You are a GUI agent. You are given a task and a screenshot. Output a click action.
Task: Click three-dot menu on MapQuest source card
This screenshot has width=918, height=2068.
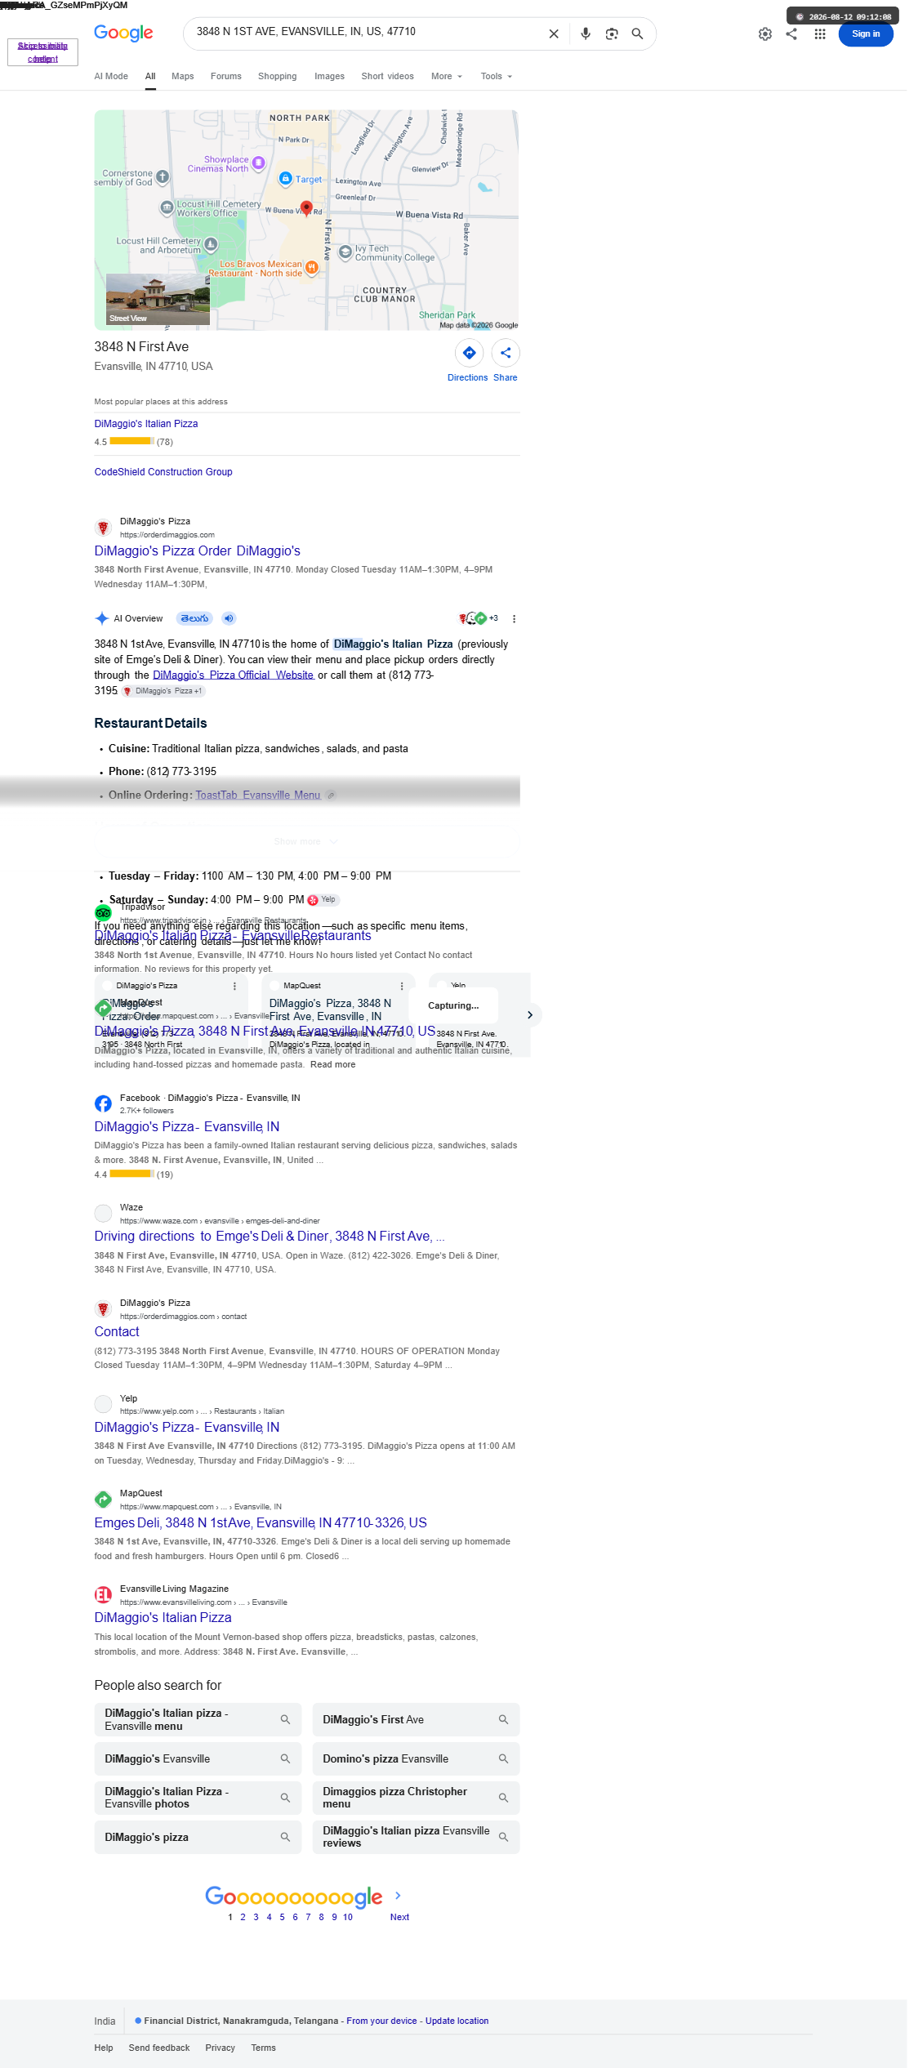click(402, 986)
